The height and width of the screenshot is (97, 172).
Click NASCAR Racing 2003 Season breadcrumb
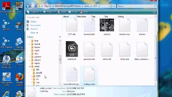pyautogui.click(x=68, y=6)
